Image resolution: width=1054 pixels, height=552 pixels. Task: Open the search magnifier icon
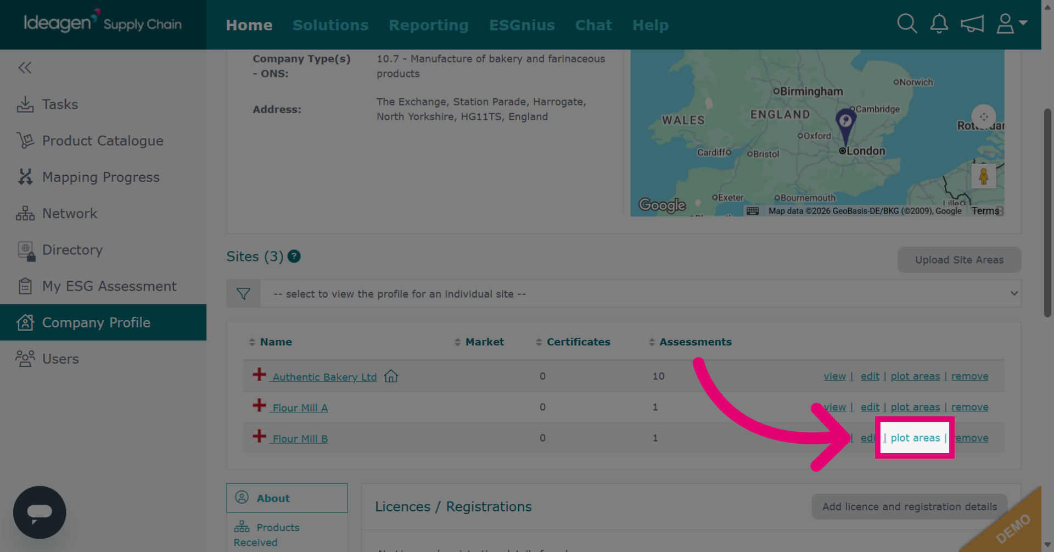(x=907, y=24)
